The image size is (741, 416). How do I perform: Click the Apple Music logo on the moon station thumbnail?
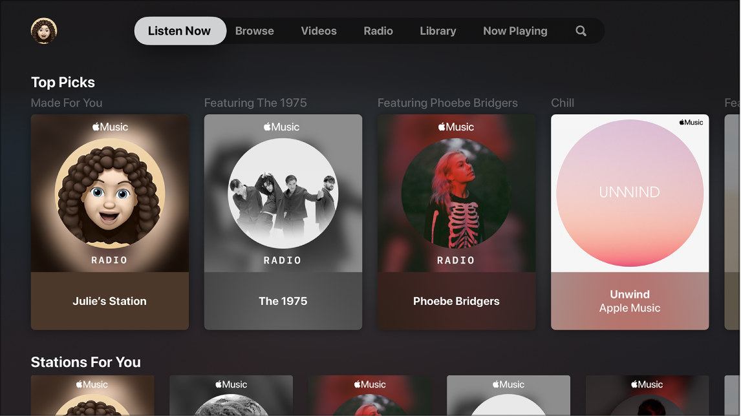tap(231, 384)
